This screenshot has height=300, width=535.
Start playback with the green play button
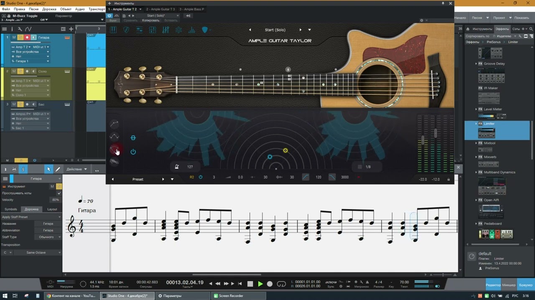[260, 284]
